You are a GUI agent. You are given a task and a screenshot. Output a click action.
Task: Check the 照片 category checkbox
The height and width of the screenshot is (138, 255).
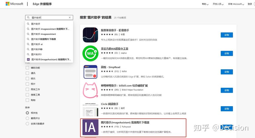point(27,84)
